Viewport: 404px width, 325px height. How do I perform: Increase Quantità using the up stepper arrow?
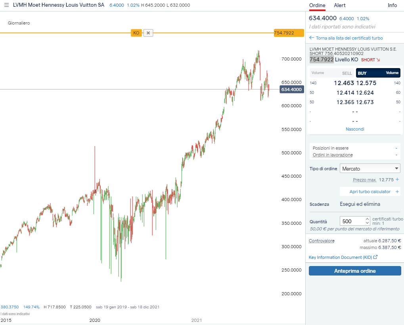click(367, 219)
